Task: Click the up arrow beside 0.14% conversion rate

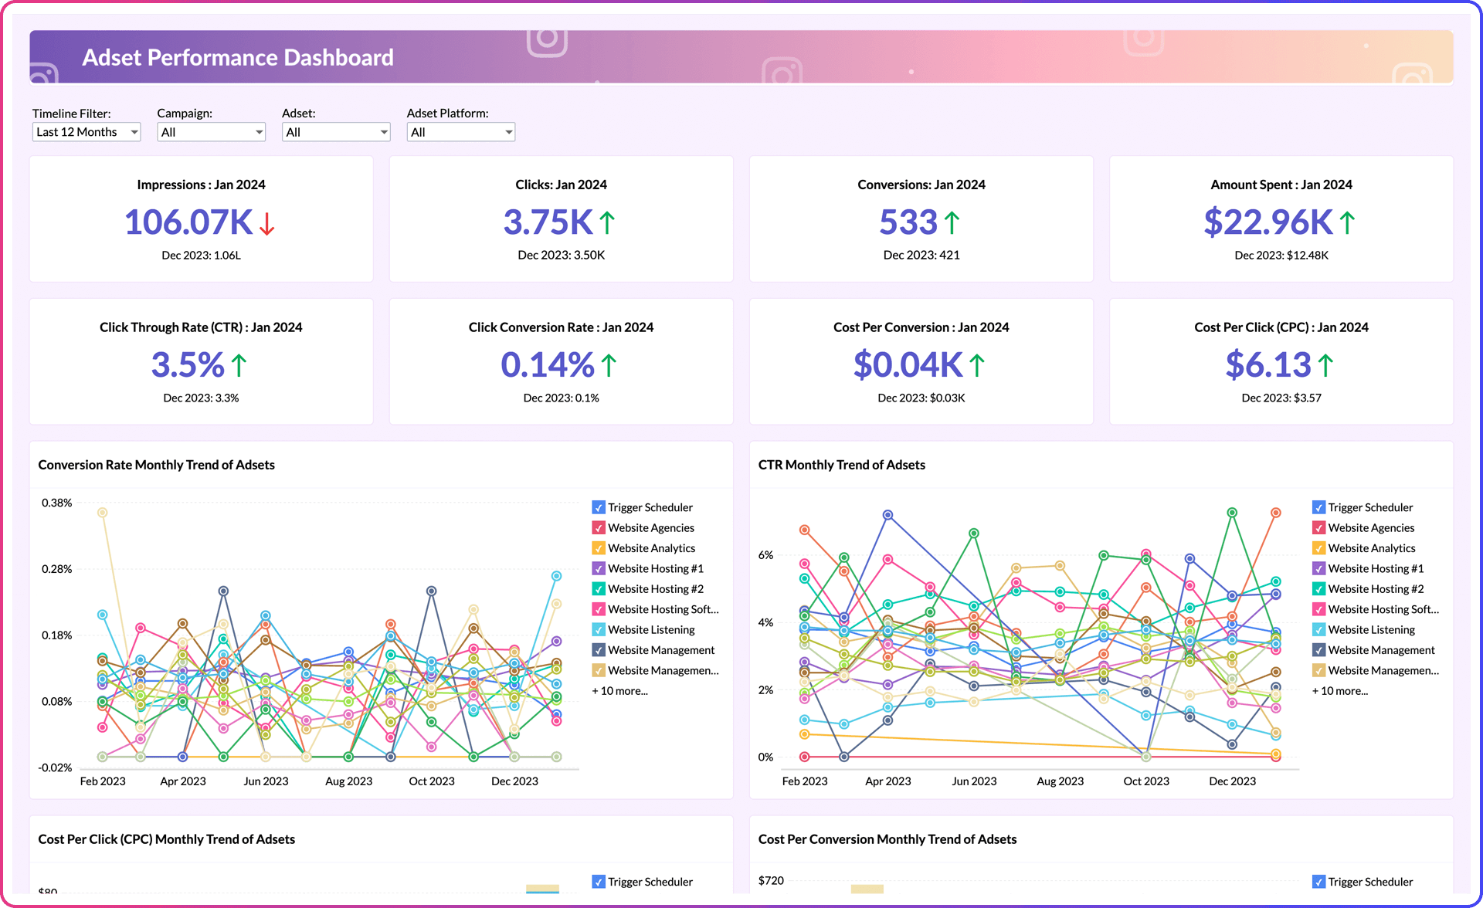Action: pos(608,364)
